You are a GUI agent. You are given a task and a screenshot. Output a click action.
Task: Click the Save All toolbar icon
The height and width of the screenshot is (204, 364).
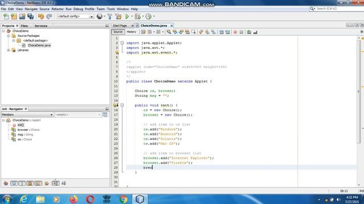[x=30, y=16]
